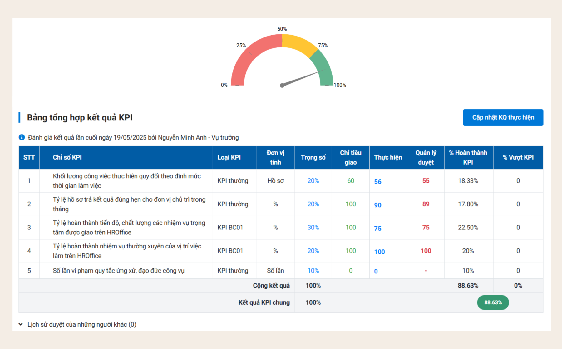
Task: Click the blue info icon before the evaluation note
Action: click(x=21, y=137)
